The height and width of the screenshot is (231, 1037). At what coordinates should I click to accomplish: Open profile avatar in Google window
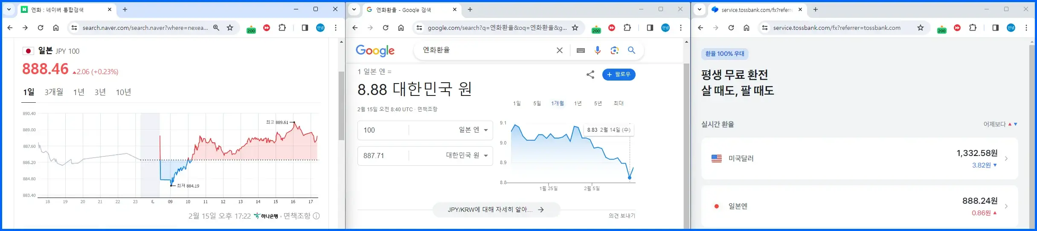(665, 28)
